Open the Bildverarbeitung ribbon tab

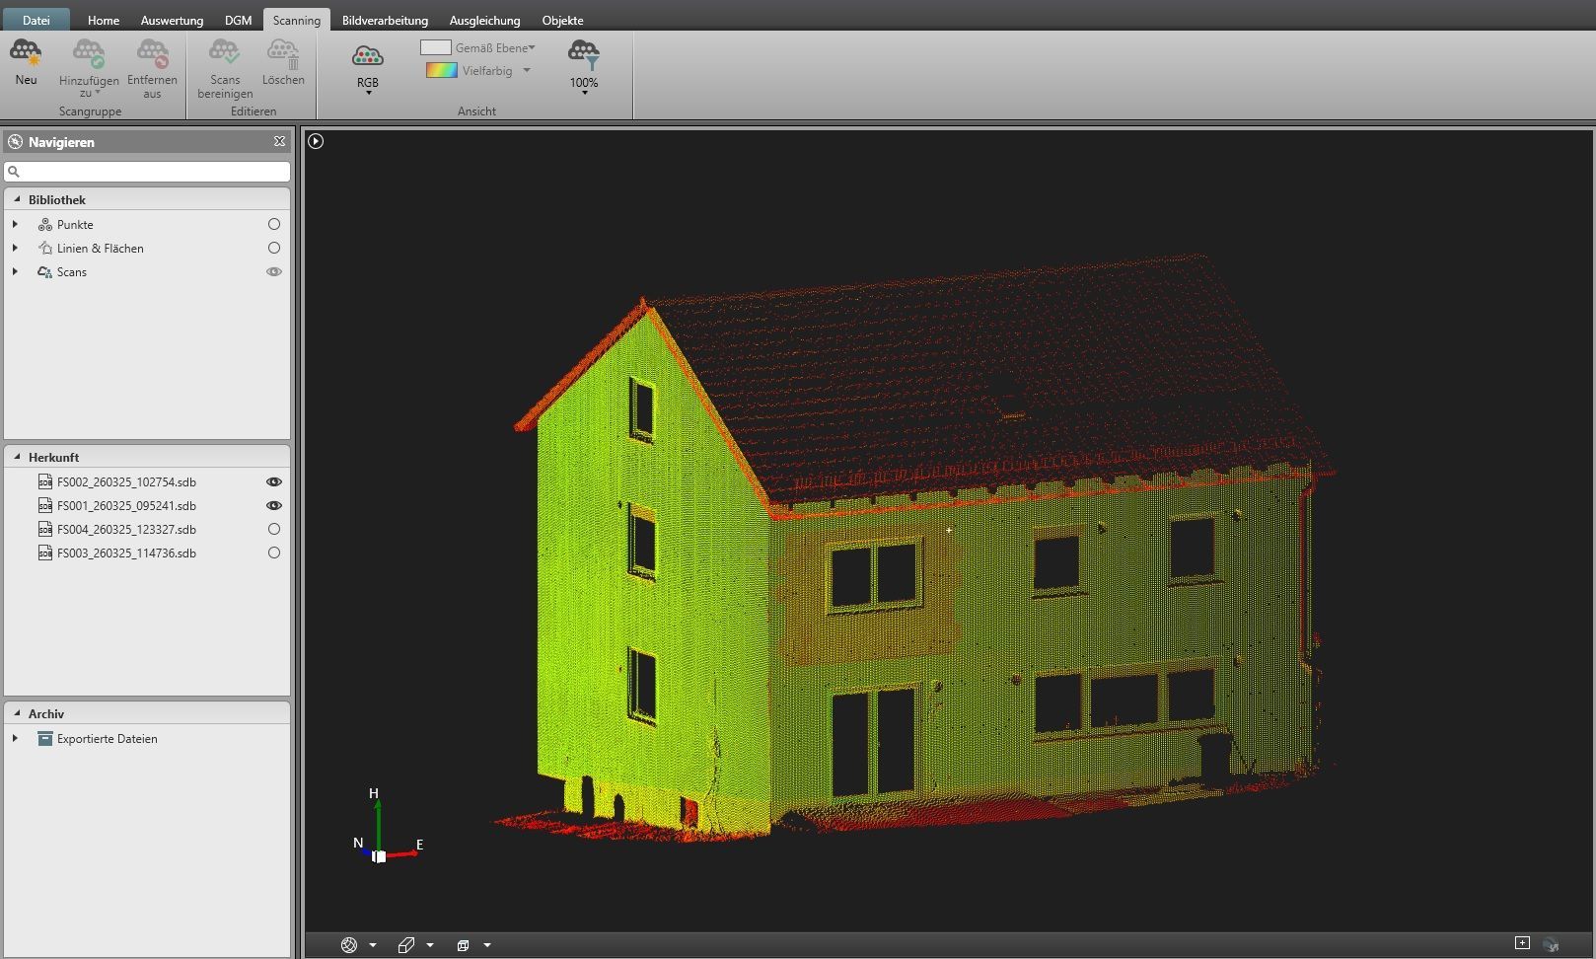coord(385,20)
